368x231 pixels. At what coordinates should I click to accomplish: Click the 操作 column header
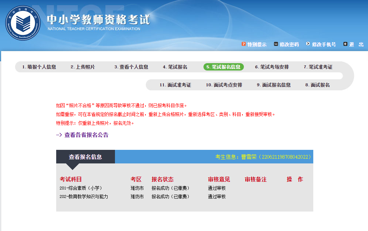click(x=295, y=179)
